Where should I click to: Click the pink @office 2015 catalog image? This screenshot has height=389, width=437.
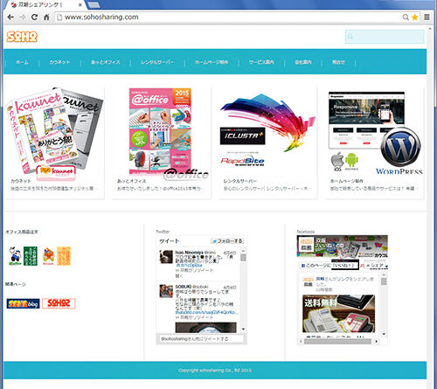160,131
